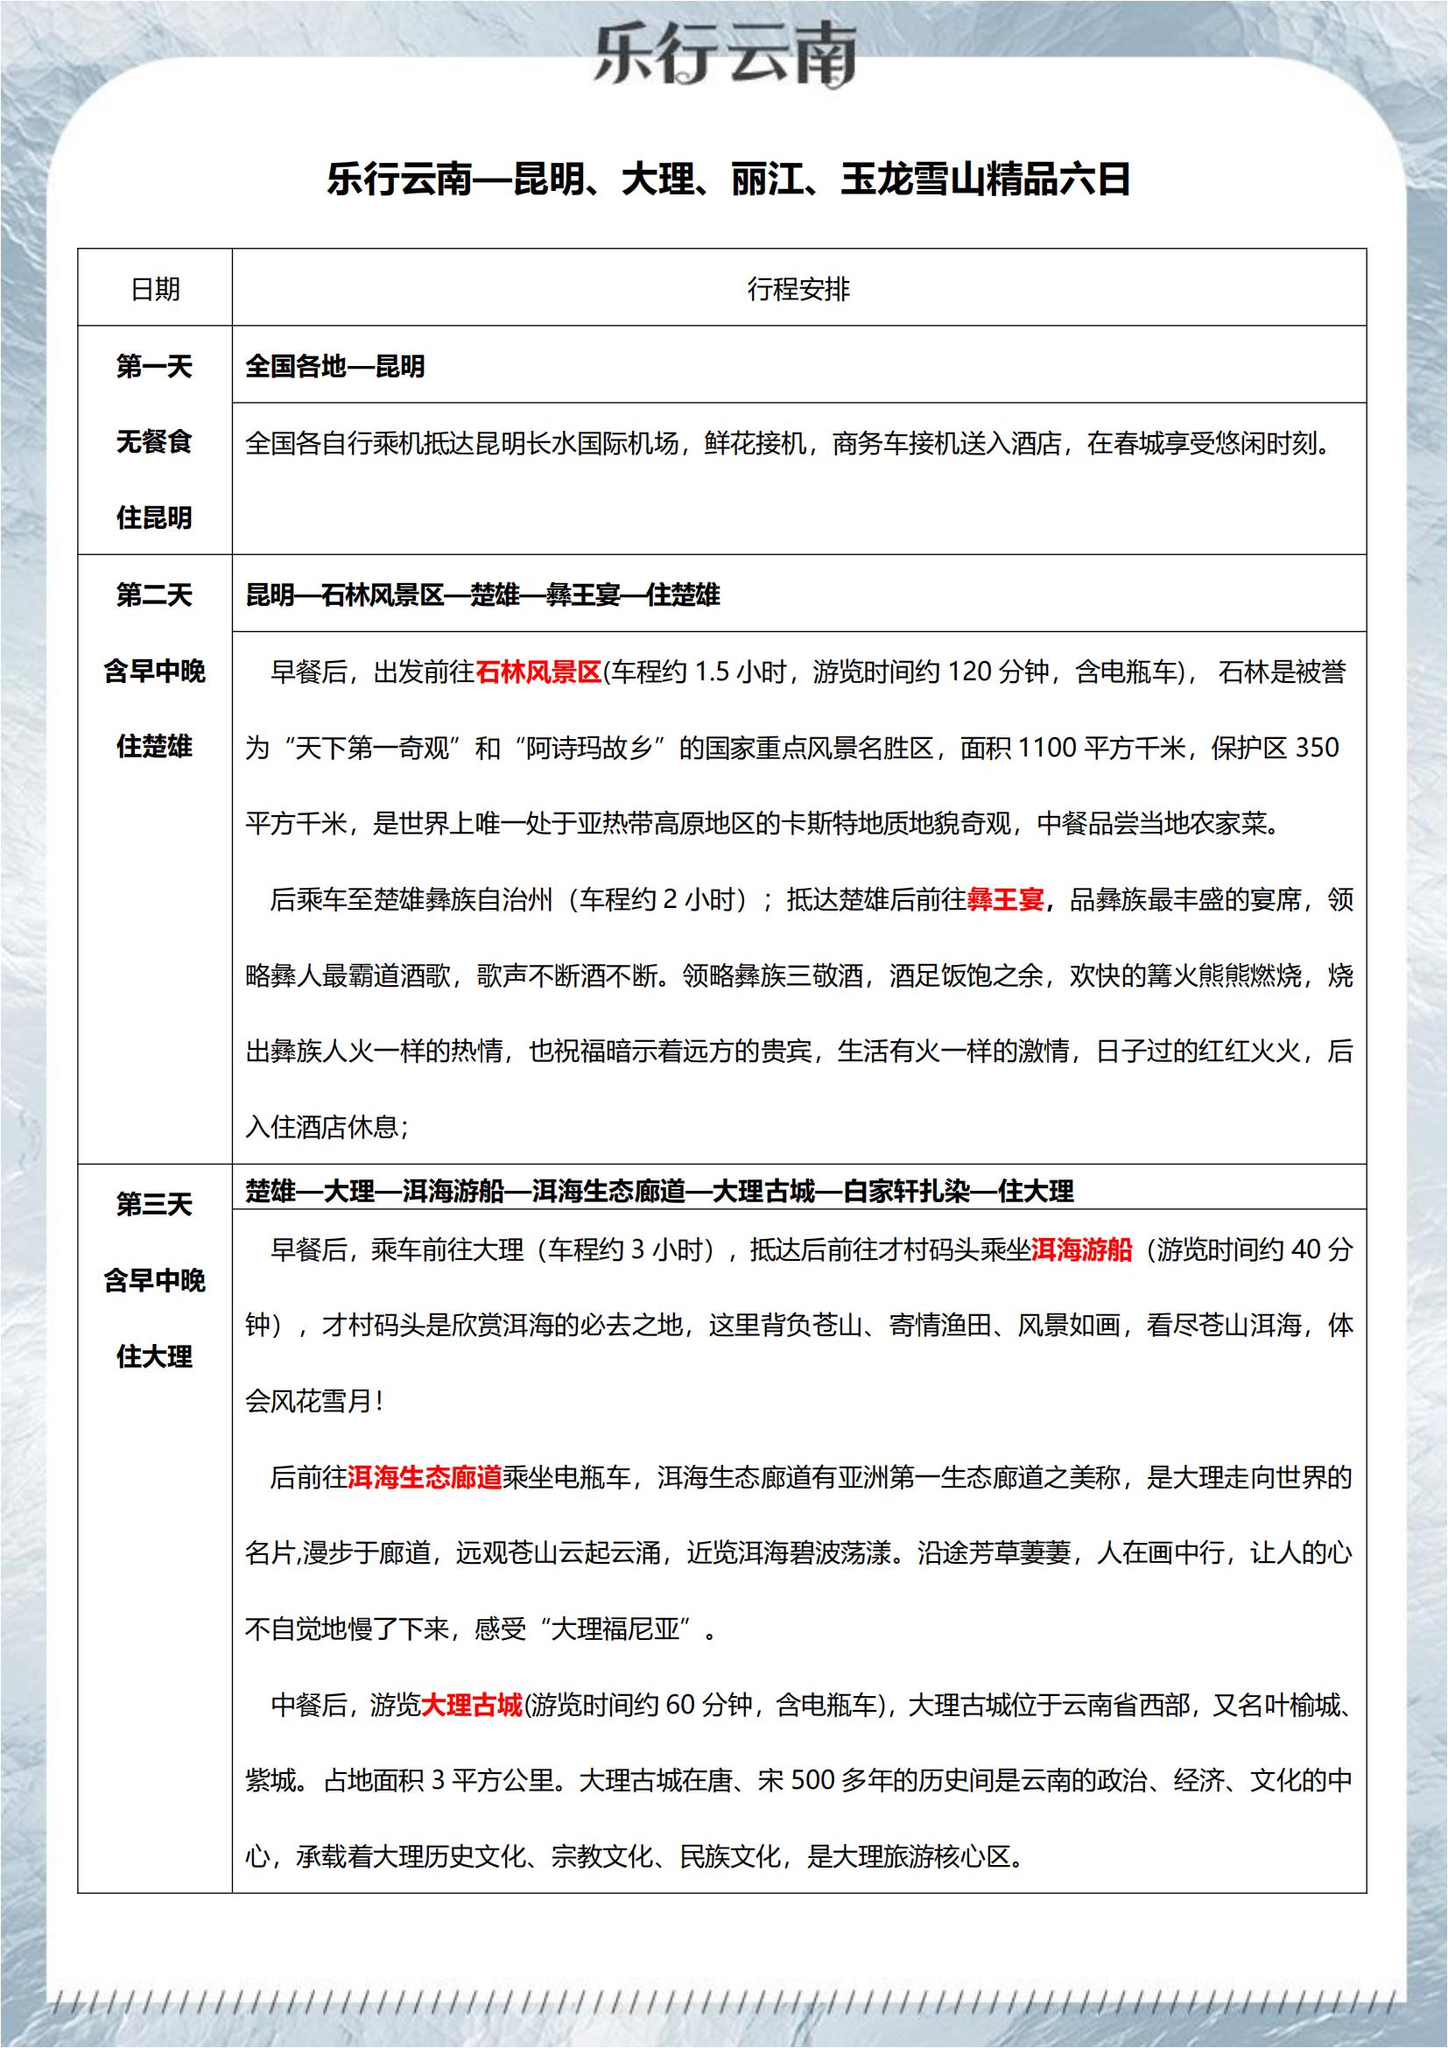Click the line starting '为“天下第一奇观”和'
The image size is (1448, 2048).
(x=792, y=748)
